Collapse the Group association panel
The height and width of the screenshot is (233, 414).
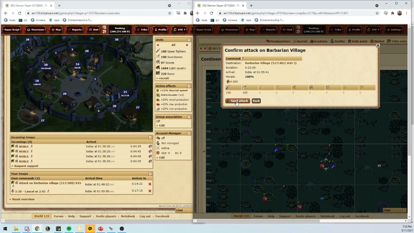(189, 117)
